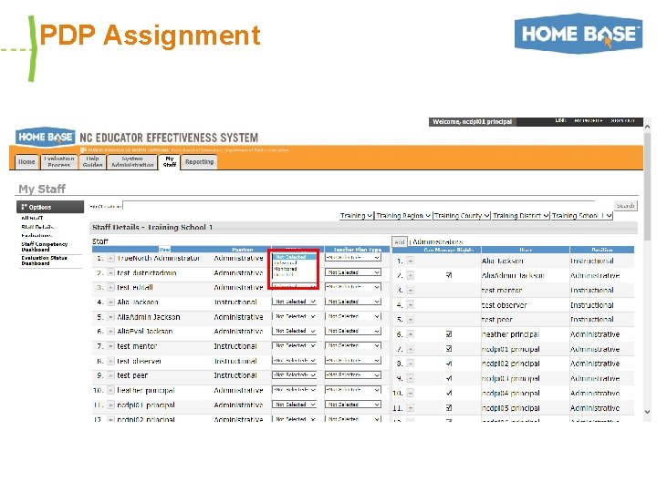Open administrators row 3 menu icon for test mentor
The height and width of the screenshot is (492, 657).
411,291
